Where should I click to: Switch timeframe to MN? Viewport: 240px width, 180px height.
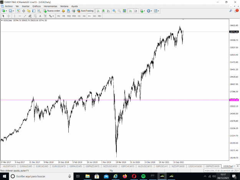point(99,16)
